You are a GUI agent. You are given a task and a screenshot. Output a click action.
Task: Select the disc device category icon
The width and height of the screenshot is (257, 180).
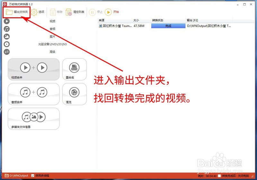pyautogui.click(x=7, y=44)
